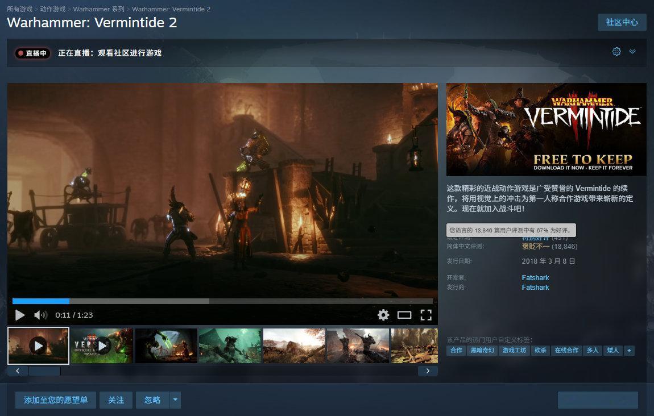Viewport: 654px width, 416px height.
Task: Mute the video volume speaker icon
Action: click(x=40, y=315)
